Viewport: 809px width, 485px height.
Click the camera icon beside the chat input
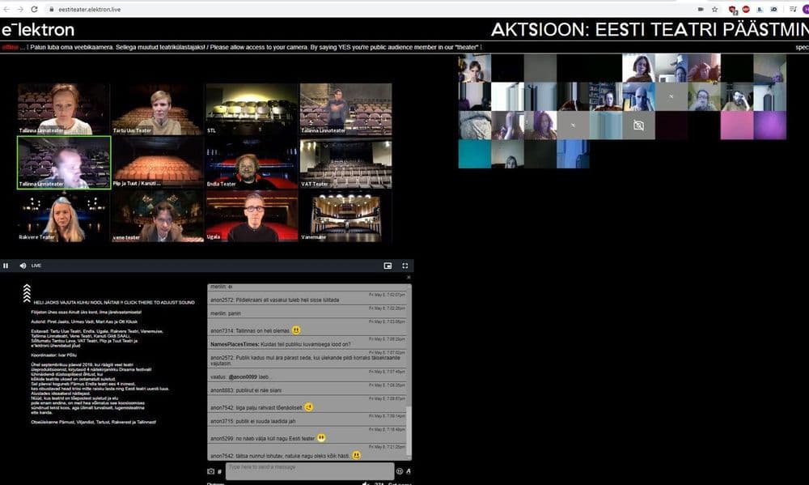pos(211,471)
